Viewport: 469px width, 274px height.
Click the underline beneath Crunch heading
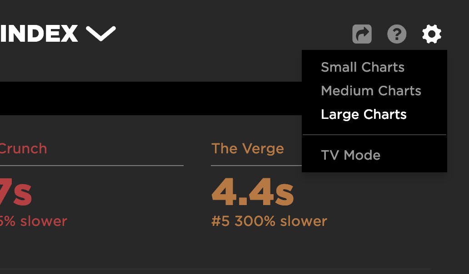(x=91, y=166)
